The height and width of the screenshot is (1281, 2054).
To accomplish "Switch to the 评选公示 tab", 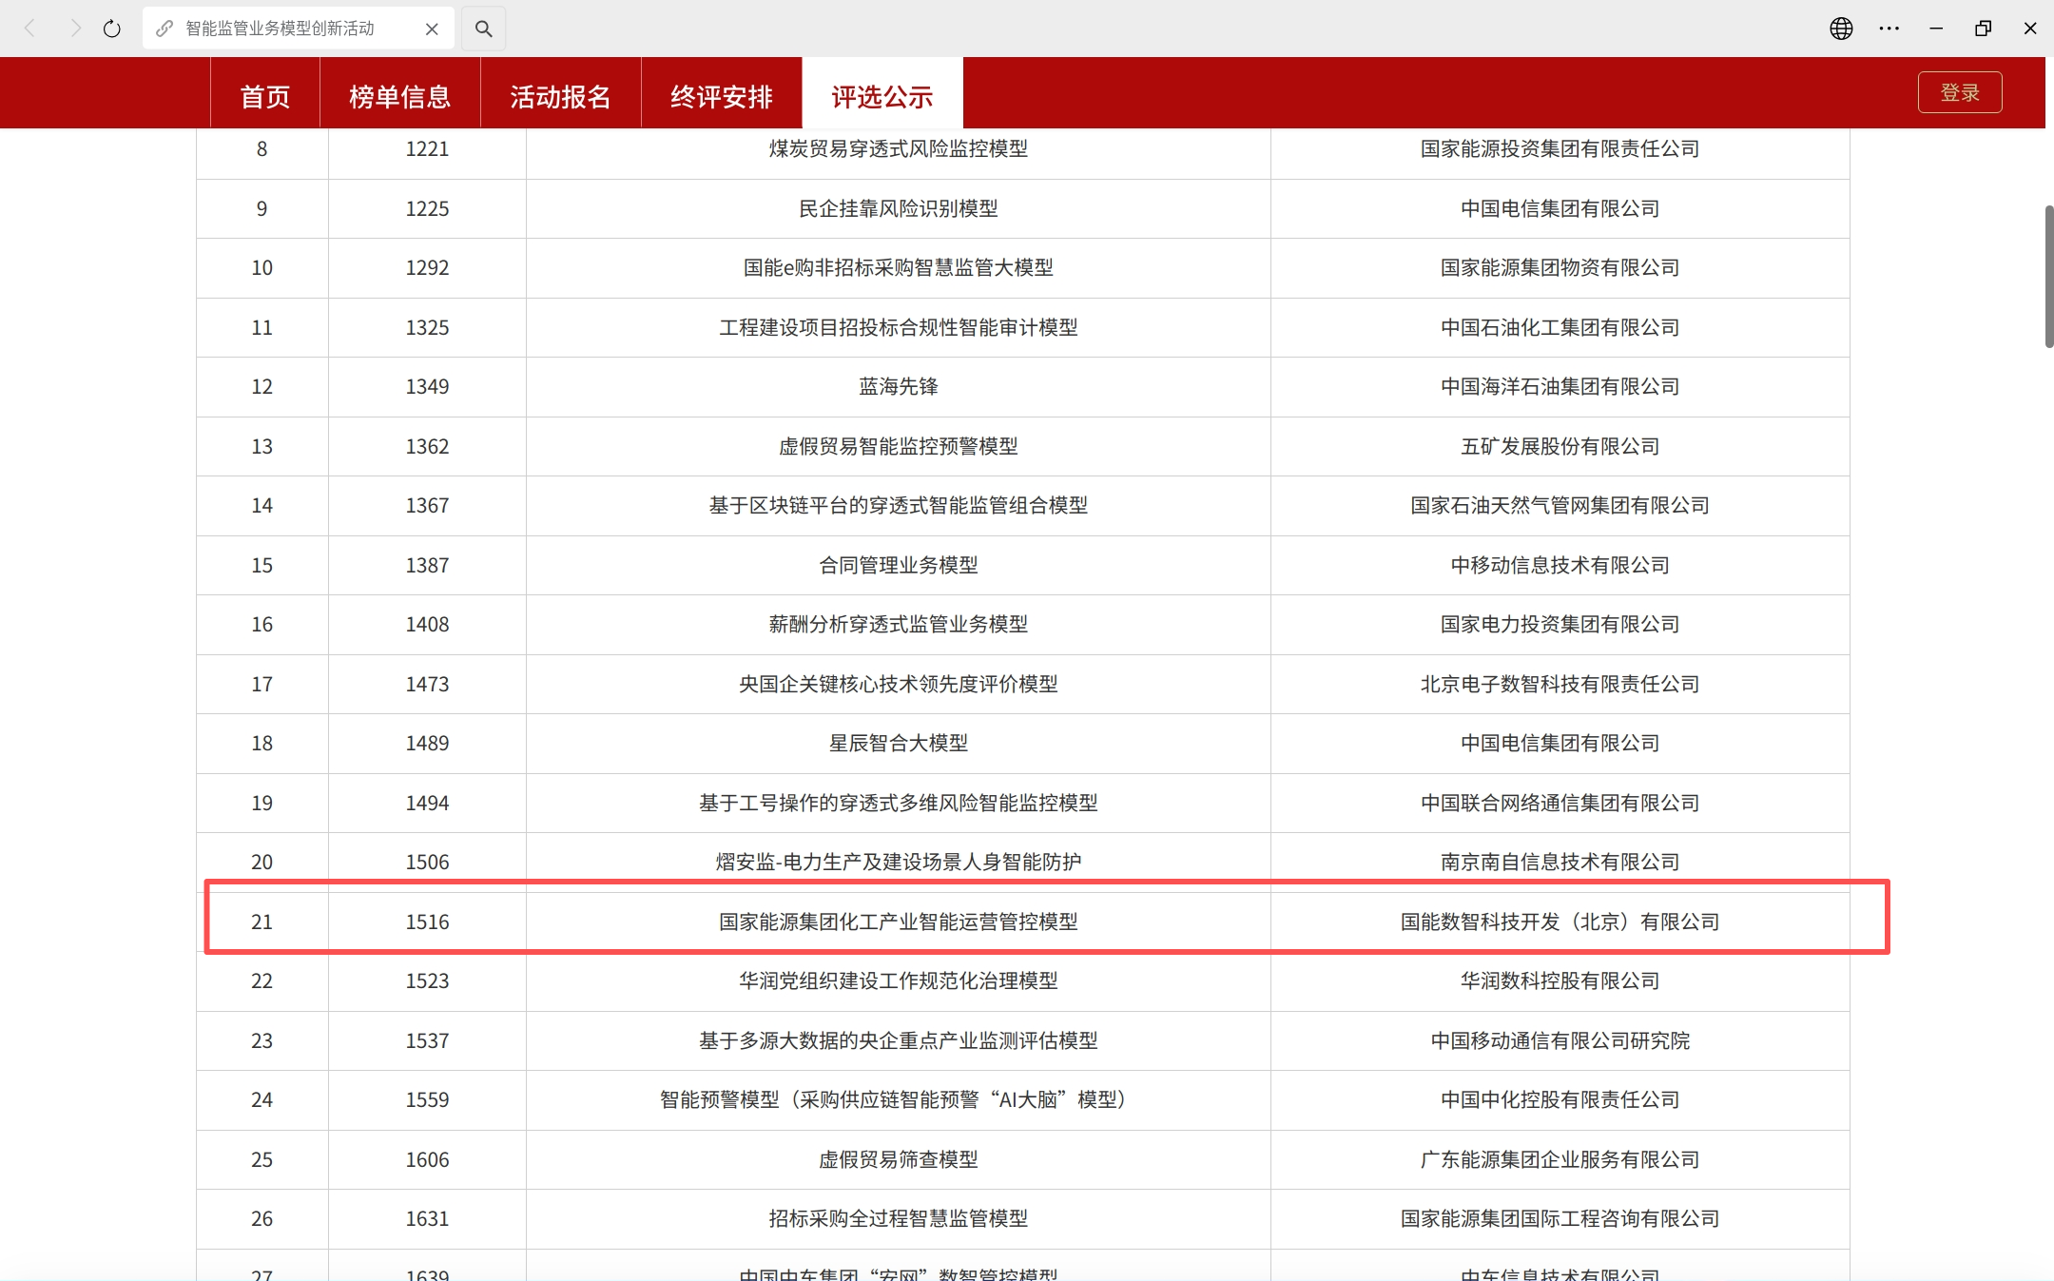I will coord(881,92).
